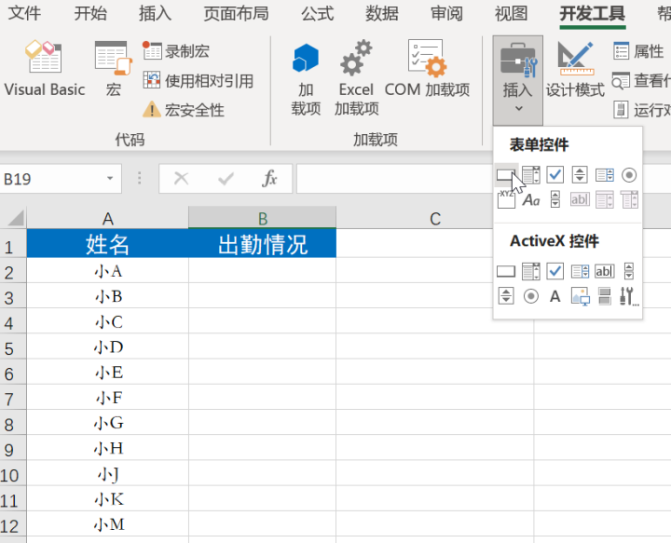Open the Name Box dropdown arrow
671x543 pixels.
(110, 178)
